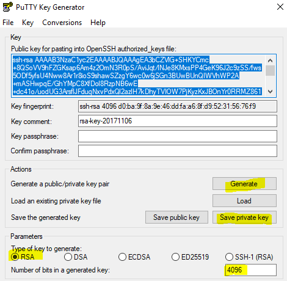Close the PuTTY Key Generator window

point(280,7)
